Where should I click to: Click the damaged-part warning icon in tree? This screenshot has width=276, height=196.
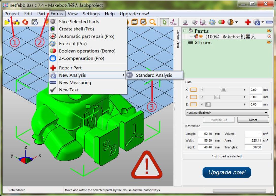pyautogui.click(x=196, y=36)
